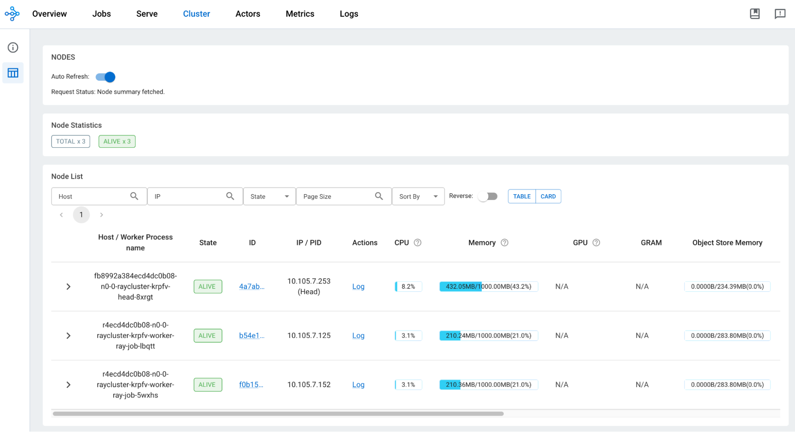Open node ID b54e1... link
This screenshot has height=432, width=795.
tap(252, 336)
